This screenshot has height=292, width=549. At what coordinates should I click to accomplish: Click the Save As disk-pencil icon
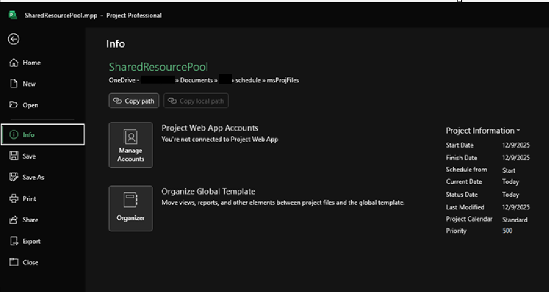coord(14,177)
